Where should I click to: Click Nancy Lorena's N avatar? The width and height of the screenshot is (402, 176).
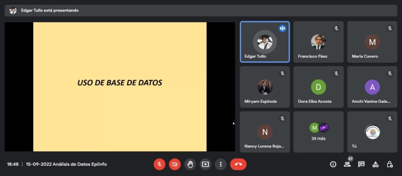point(265,132)
